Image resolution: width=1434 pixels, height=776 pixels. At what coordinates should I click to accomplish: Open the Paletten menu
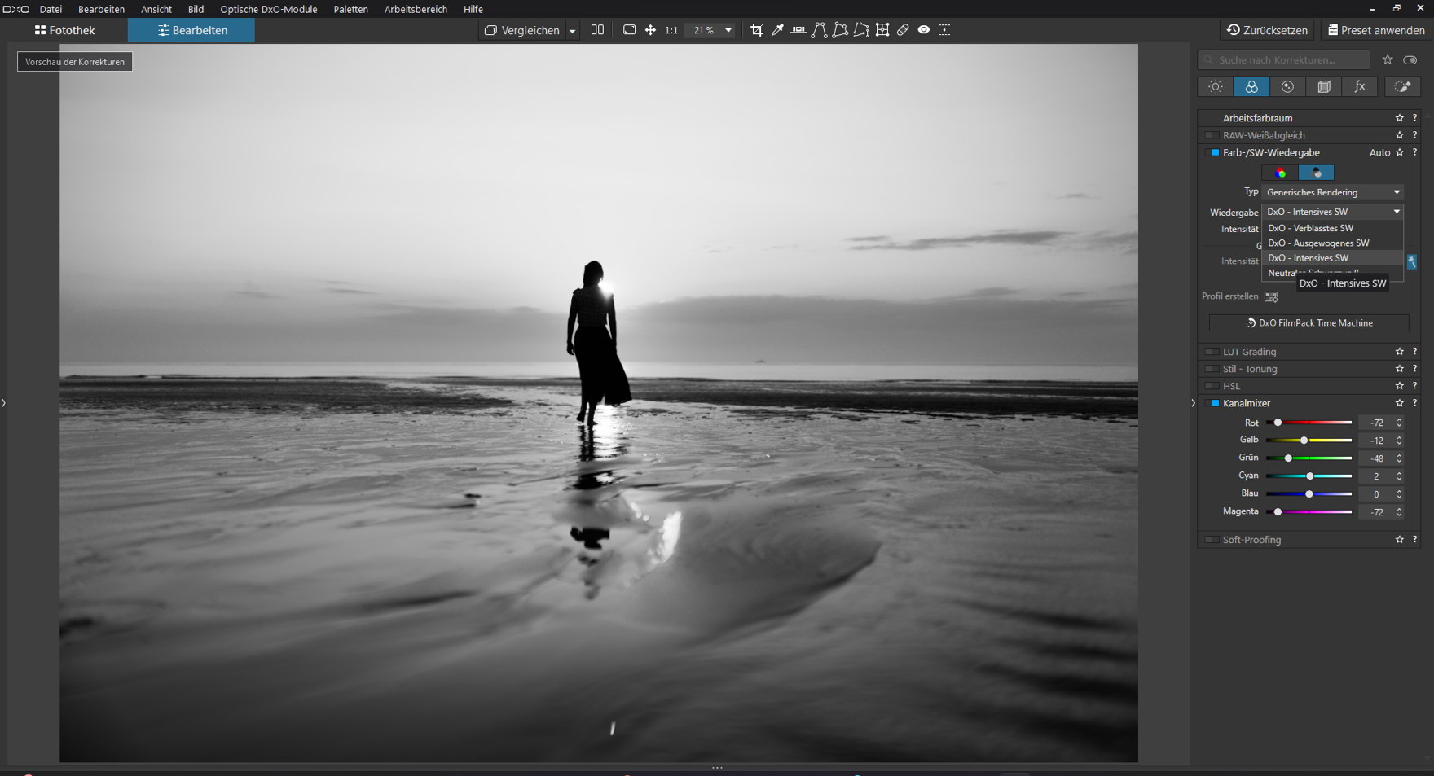tap(350, 9)
